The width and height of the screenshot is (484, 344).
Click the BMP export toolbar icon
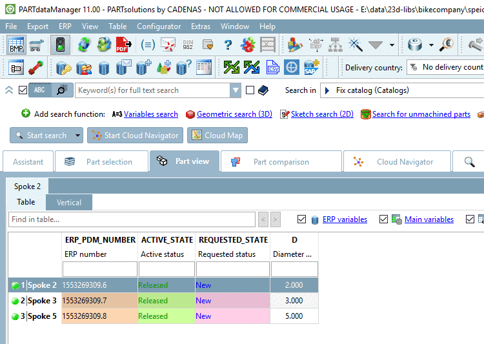[16, 45]
